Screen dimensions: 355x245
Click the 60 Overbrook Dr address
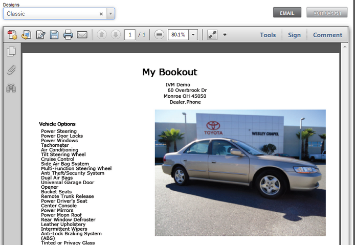[187, 91]
